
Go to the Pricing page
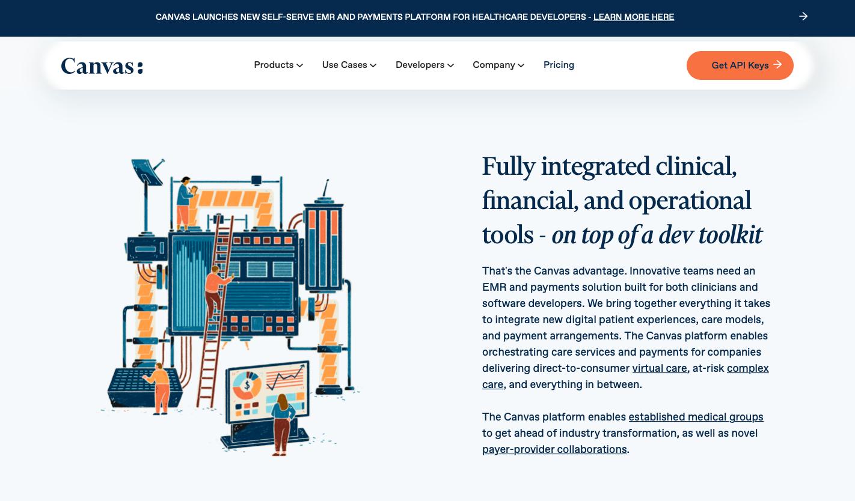(559, 65)
